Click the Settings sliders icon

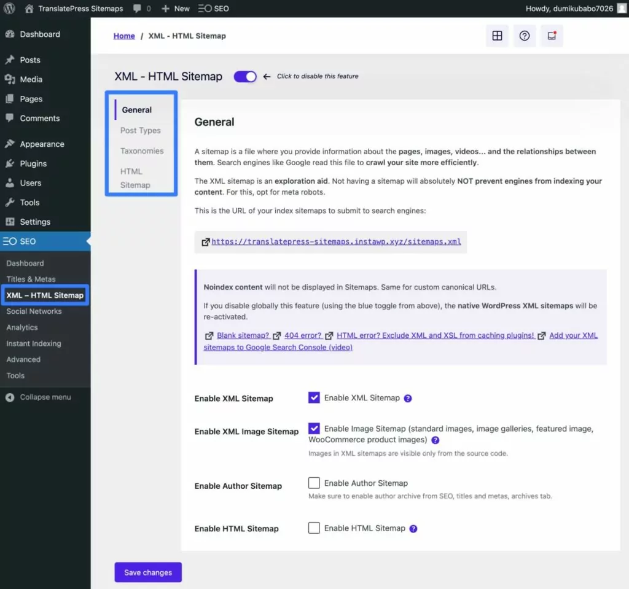[x=10, y=222]
